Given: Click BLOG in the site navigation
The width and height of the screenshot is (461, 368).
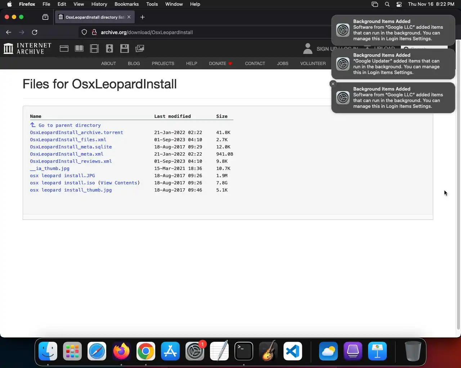Looking at the screenshot, I should 134,64.
